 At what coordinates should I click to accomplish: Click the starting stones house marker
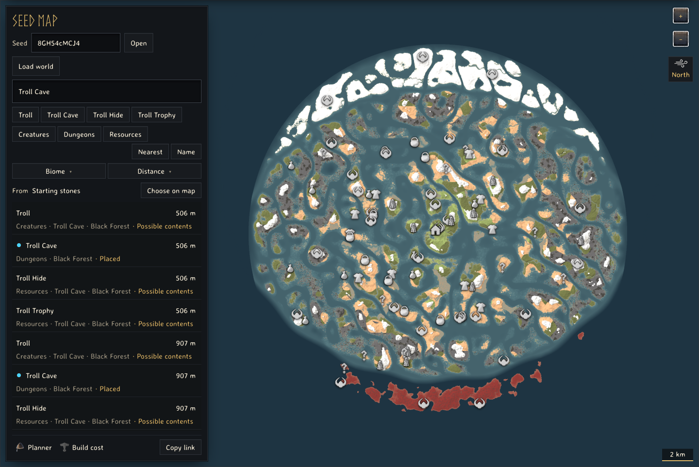pyautogui.click(x=436, y=229)
